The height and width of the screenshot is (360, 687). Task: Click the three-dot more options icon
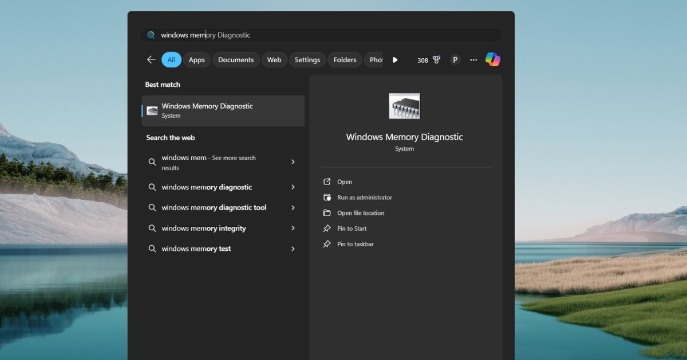pos(473,60)
